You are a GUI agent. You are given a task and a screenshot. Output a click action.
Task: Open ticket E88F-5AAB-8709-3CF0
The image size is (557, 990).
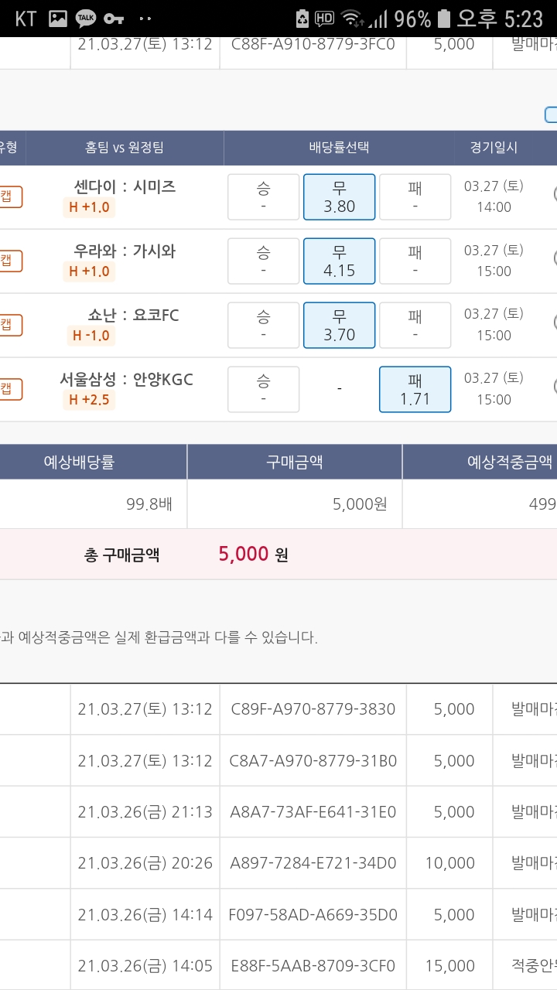[x=313, y=966]
